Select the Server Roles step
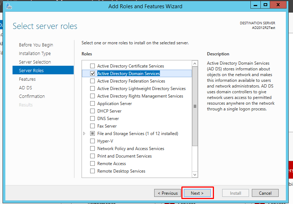 43,70
